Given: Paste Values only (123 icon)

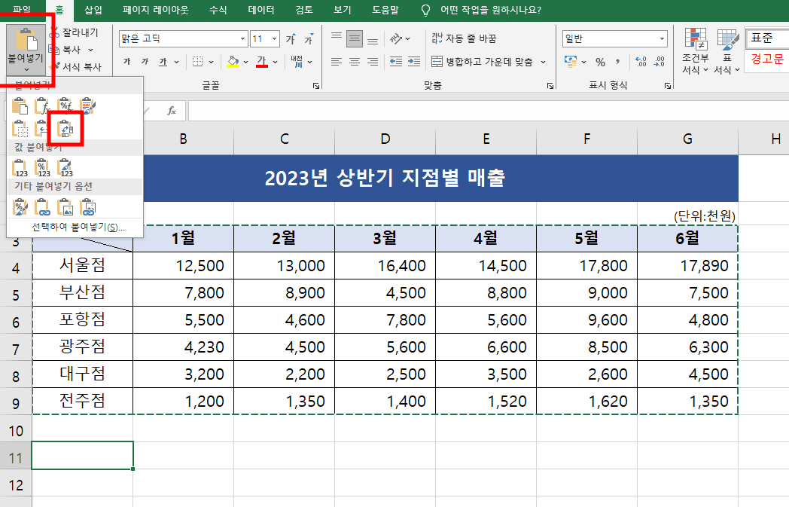Looking at the screenshot, I should tap(20, 168).
